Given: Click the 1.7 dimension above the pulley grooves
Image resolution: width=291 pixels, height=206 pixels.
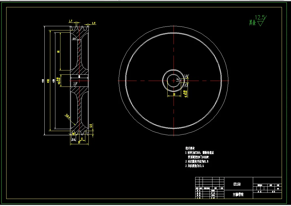Looking at the screenshot, I should click(x=71, y=21).
